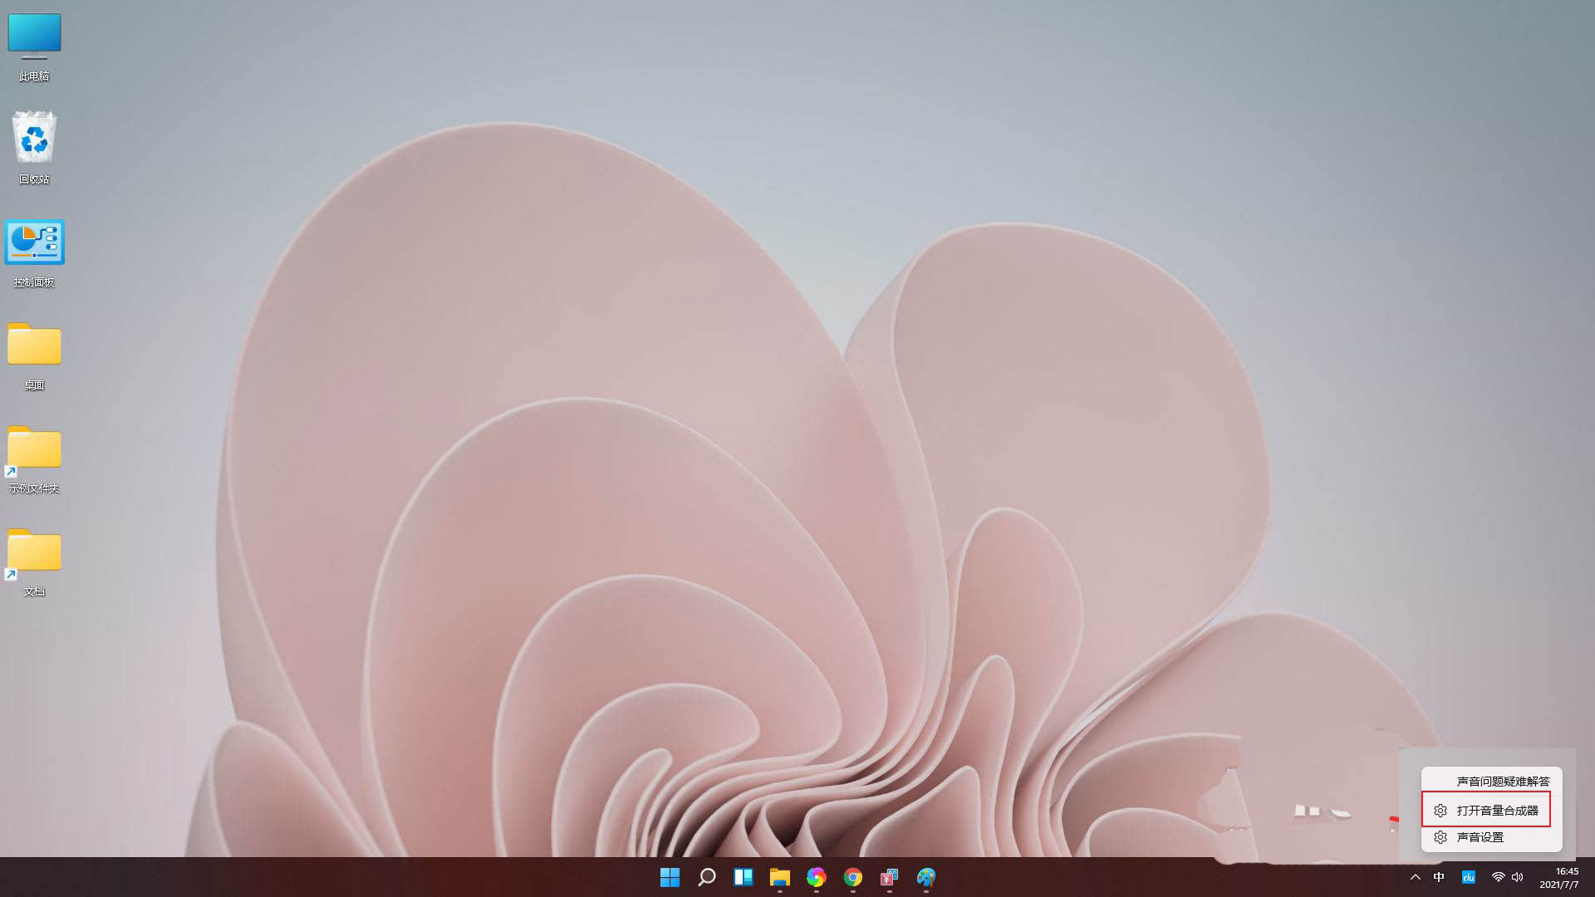Select the 文档 shortcut folder
Screen dimensions: 1595x897
pos(34,562)
